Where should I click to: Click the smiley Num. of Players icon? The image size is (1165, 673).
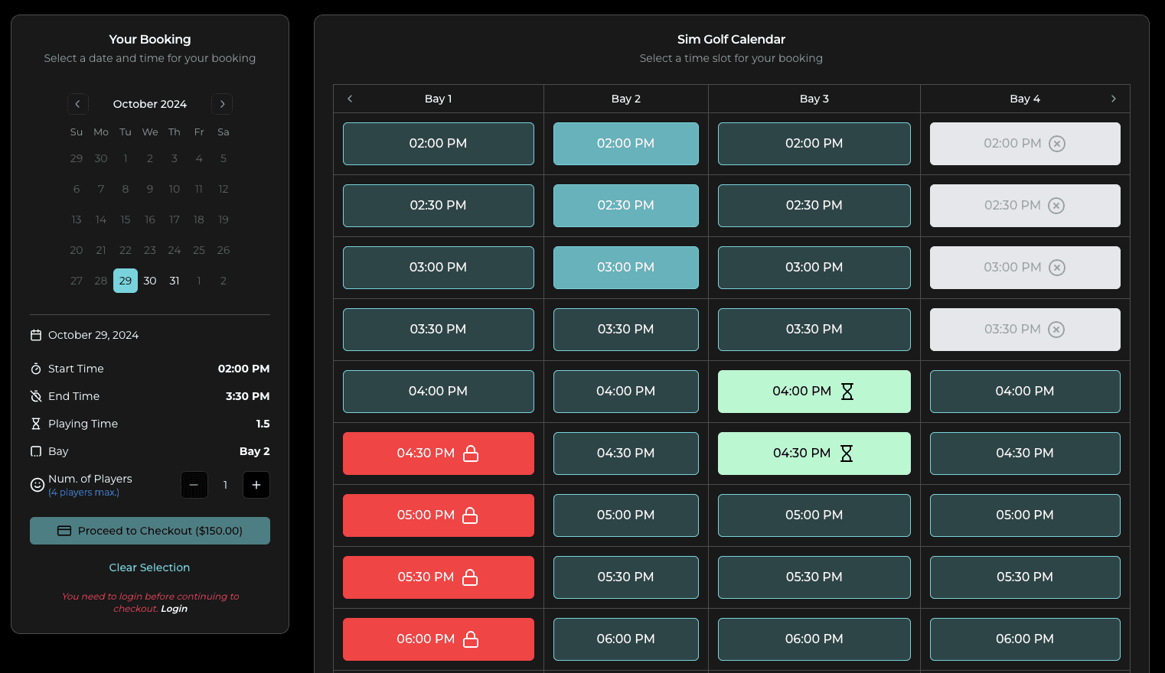(x=37, y=485)
